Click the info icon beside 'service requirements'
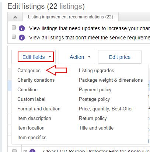This screenshot has width=150, height=152. coord(22,38)
